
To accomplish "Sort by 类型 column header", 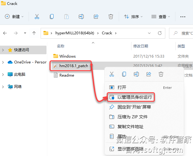I will click(181, 46).
